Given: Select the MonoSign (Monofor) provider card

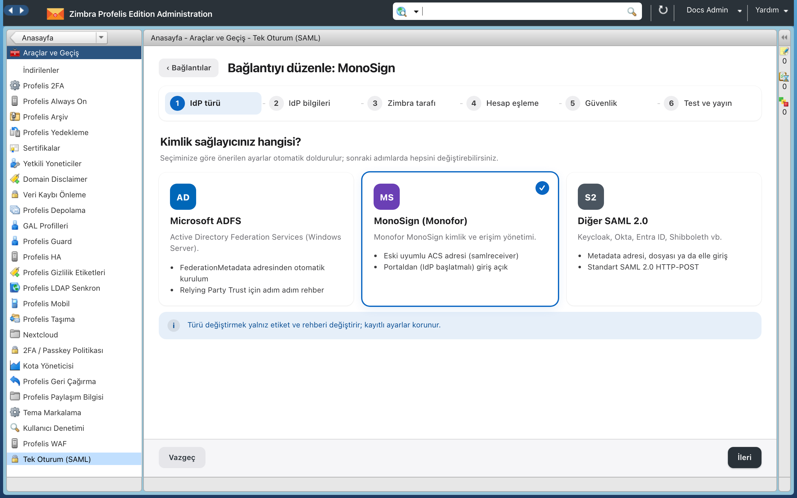Looking at the screenshot, I should click(x=460, y=239).
